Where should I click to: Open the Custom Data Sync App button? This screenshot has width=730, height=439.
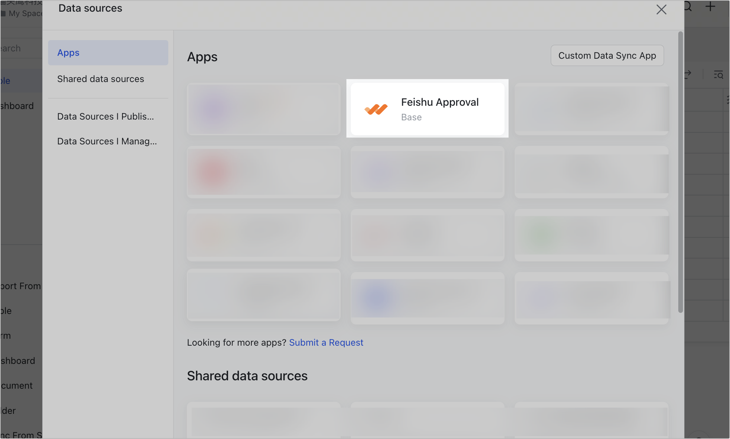pyautogui.click(x=607, y=55)
